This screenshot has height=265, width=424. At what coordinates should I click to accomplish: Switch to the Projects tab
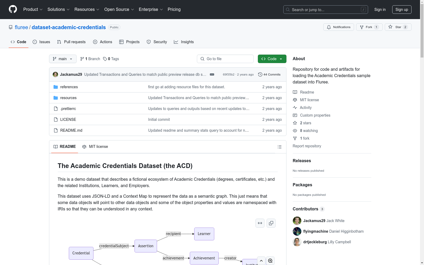(129, 42)
